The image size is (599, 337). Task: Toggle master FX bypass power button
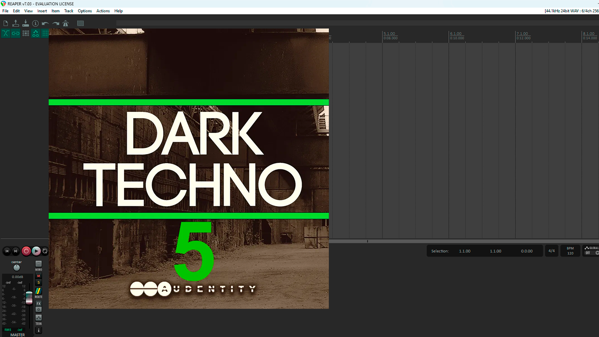point(39,309)
